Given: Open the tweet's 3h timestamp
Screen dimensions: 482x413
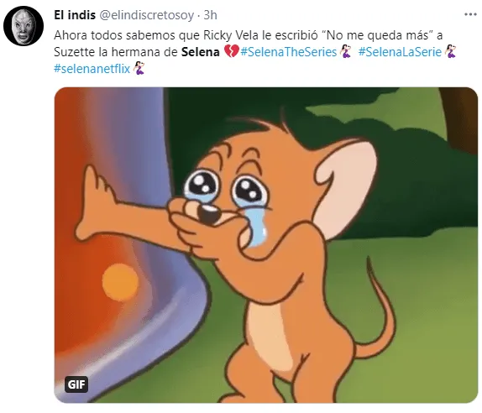Looking at the screenshot, I should pos(210,15).
